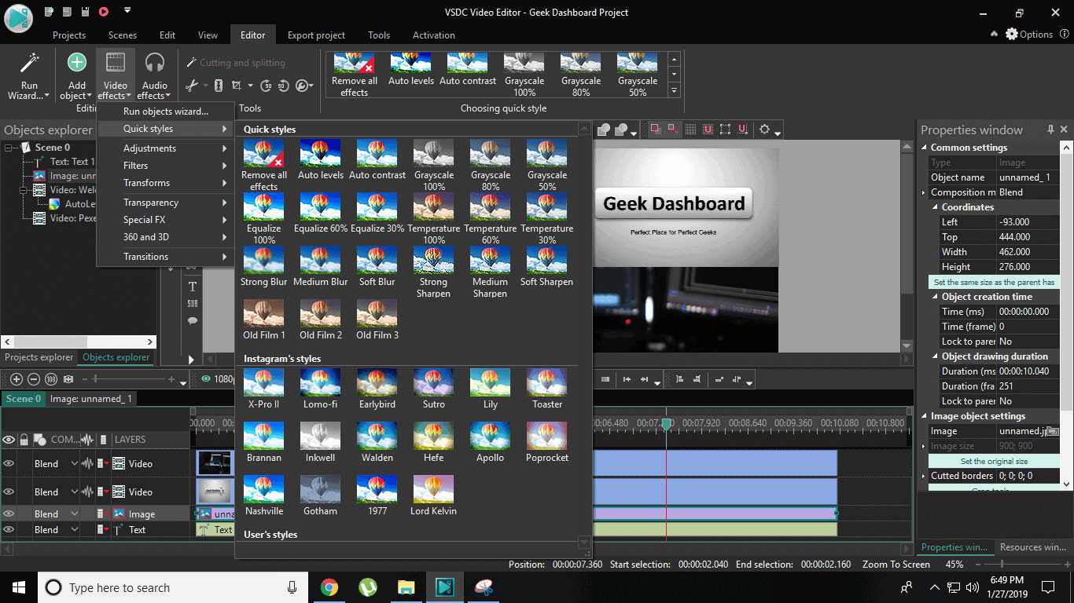Select the subtitle SUB tool in the side toolbar

[x=193, y=304]
